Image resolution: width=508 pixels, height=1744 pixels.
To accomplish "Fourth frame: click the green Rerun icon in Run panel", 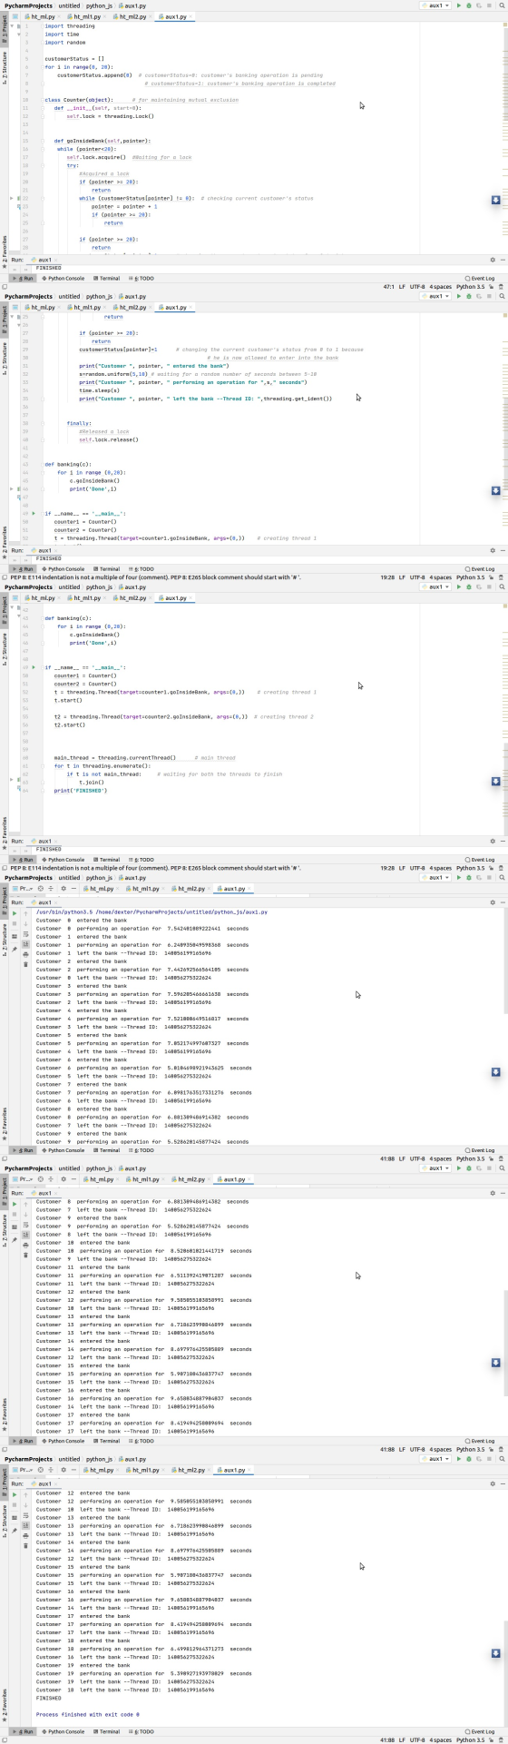I will point(15,912).
